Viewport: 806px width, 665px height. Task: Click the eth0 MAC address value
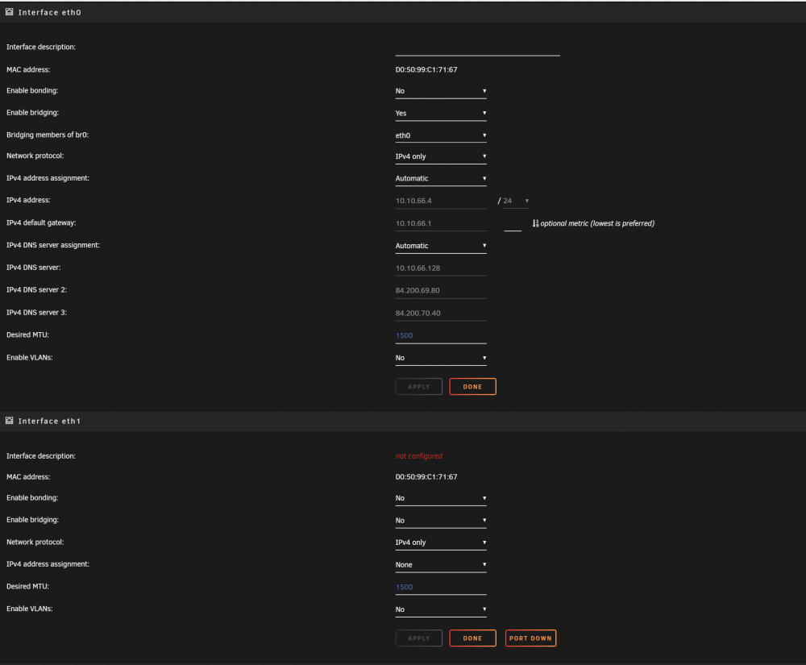click(x=426, y=69)
